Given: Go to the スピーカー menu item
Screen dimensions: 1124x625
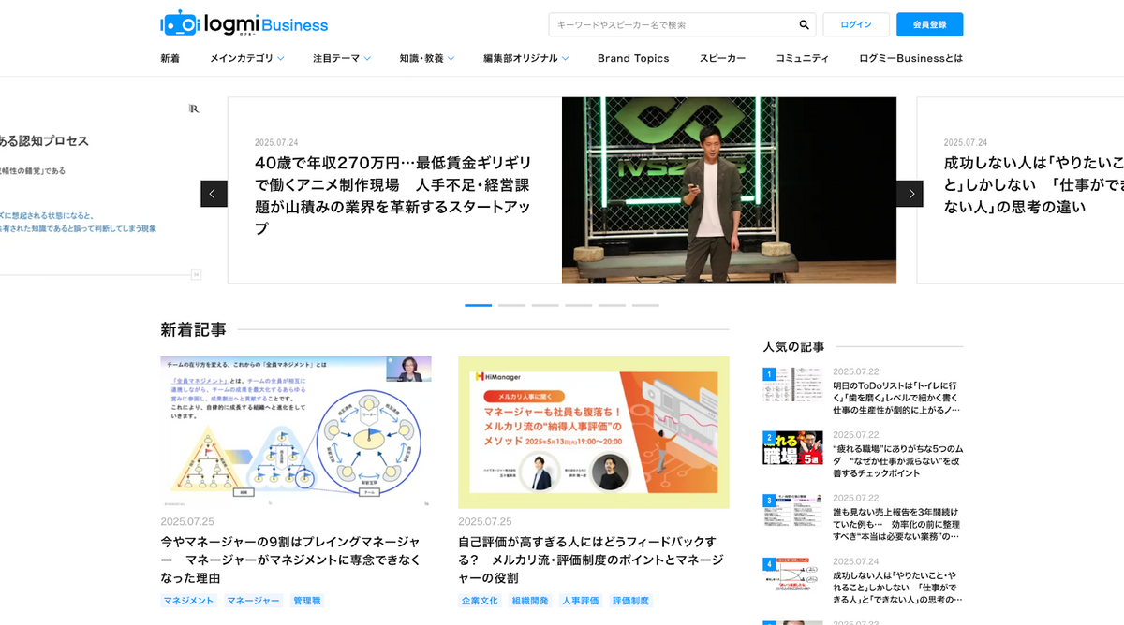Looking at the screenshot, I should click(x=722, y=58).
